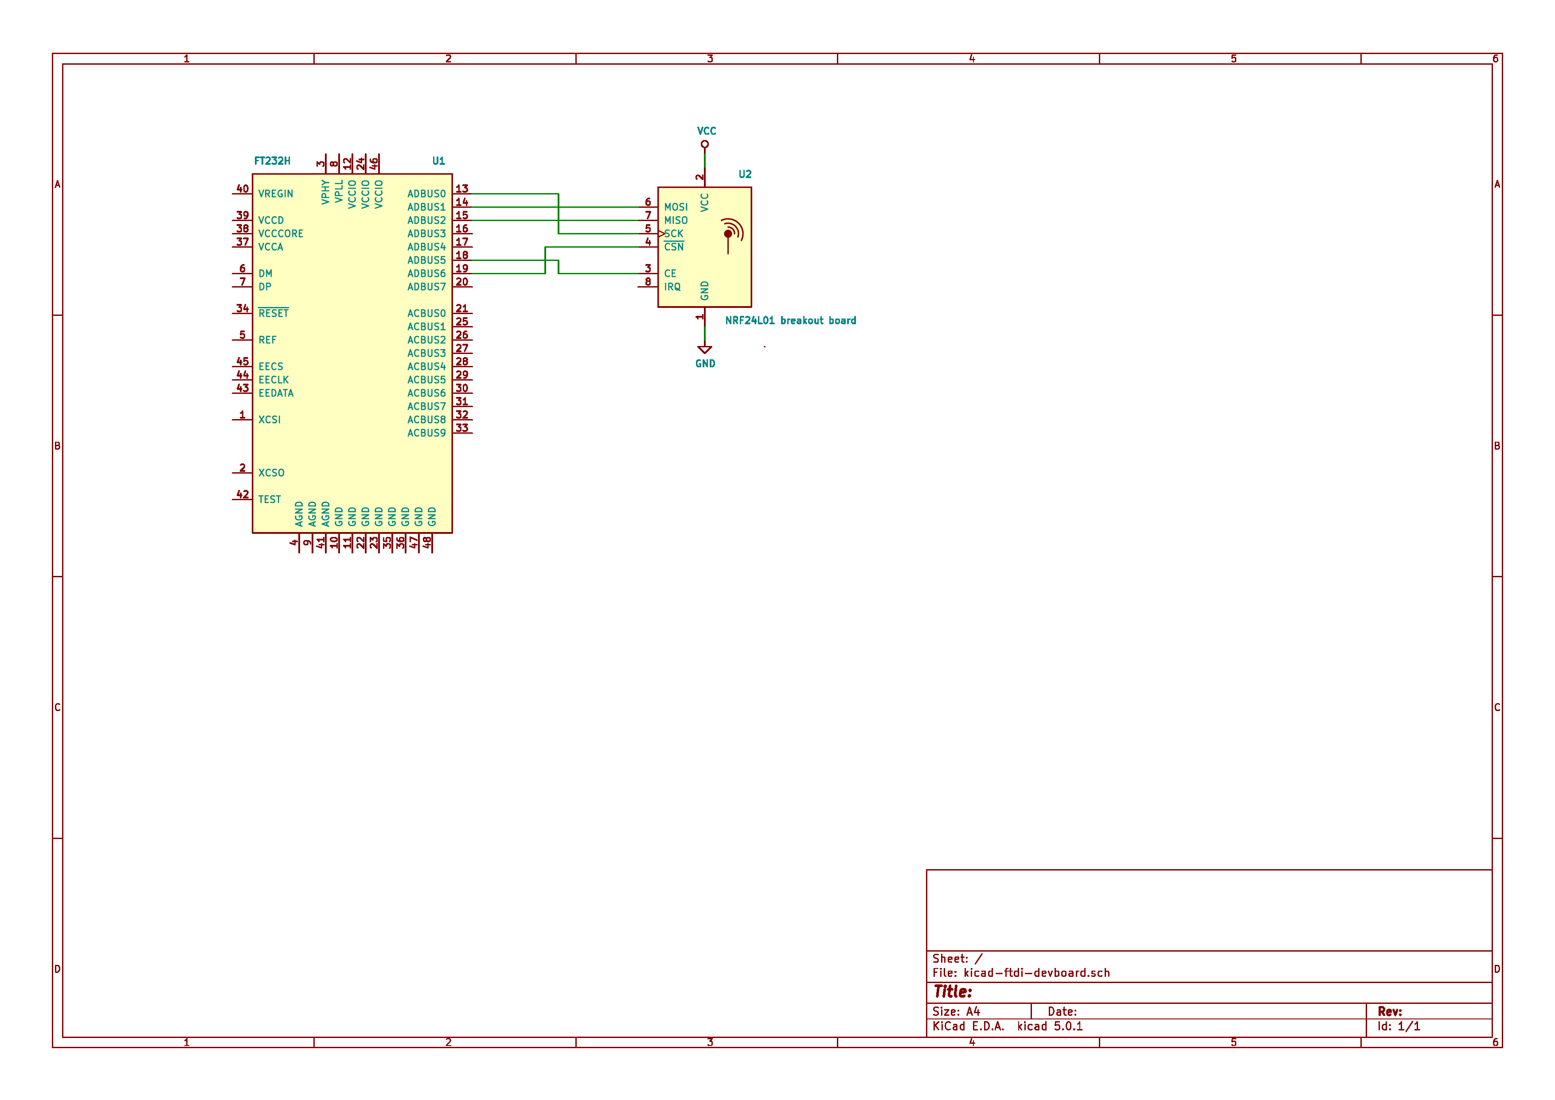Viewport: 1555px width, 1100px height.
Task: Click the TEST pin 42 on U1
Action: tap(242, 499)
